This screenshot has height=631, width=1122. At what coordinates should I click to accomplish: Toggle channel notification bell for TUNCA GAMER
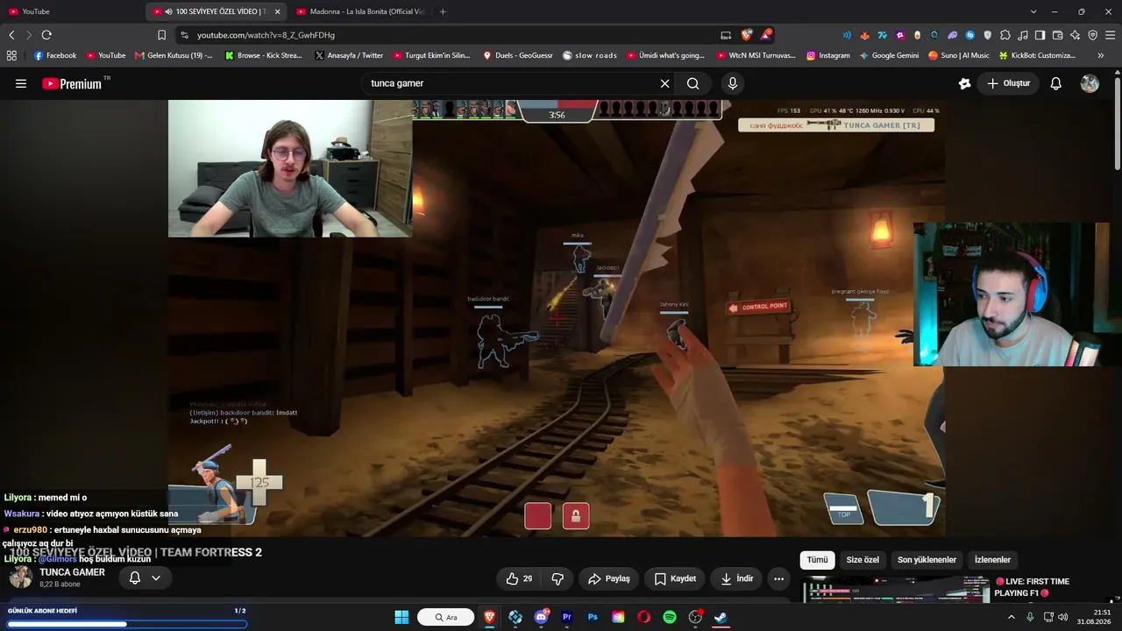(135, 578)
